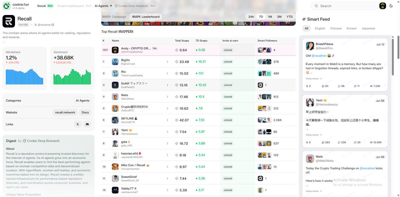Screen dimensions: 400x197
Task: Open the Social nav item
Action: coord(45,6)
